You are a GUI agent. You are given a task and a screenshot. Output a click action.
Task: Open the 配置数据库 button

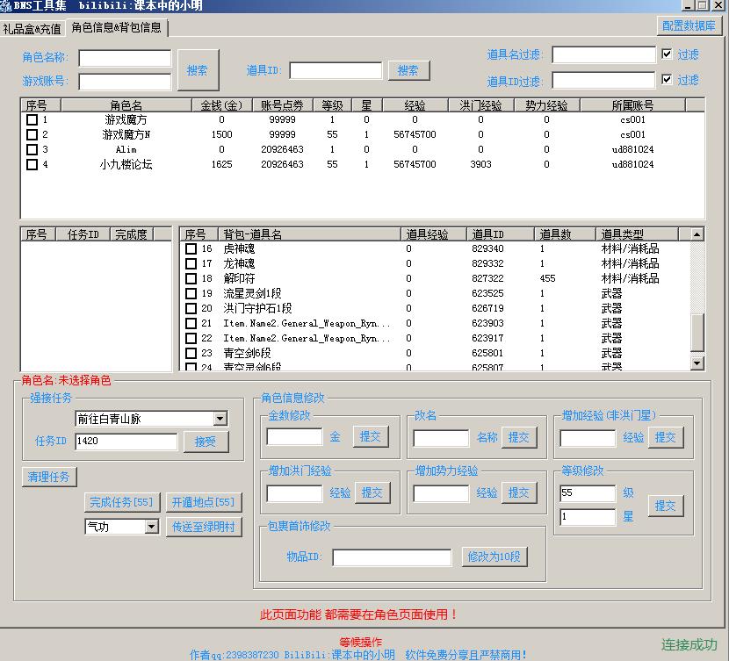(689, 26)
